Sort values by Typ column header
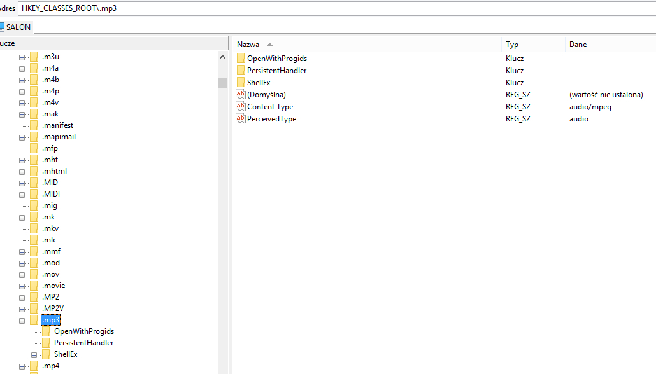 [533, 45]
